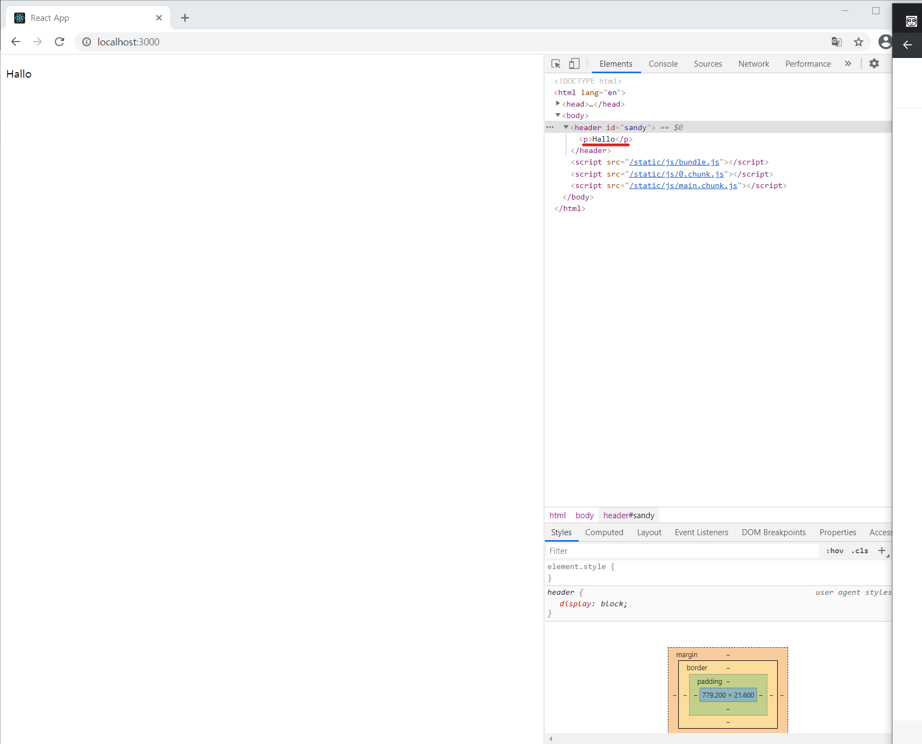Image resolution: width=922 pixels, height=744 pixels.
Task: Click box model content size 779.200 × 21.600
Action: [728, 695]
